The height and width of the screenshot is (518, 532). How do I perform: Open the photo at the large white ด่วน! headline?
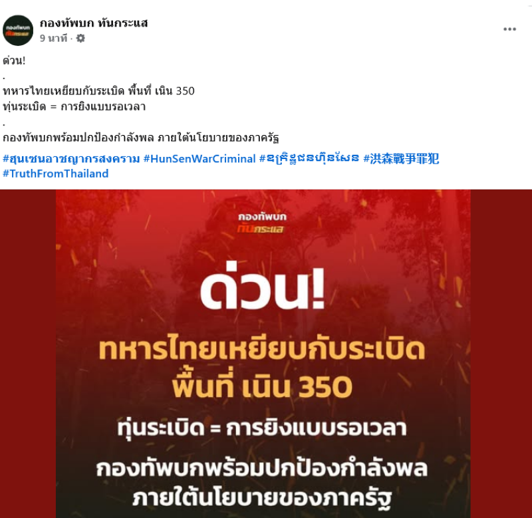(x=262, y=289)
